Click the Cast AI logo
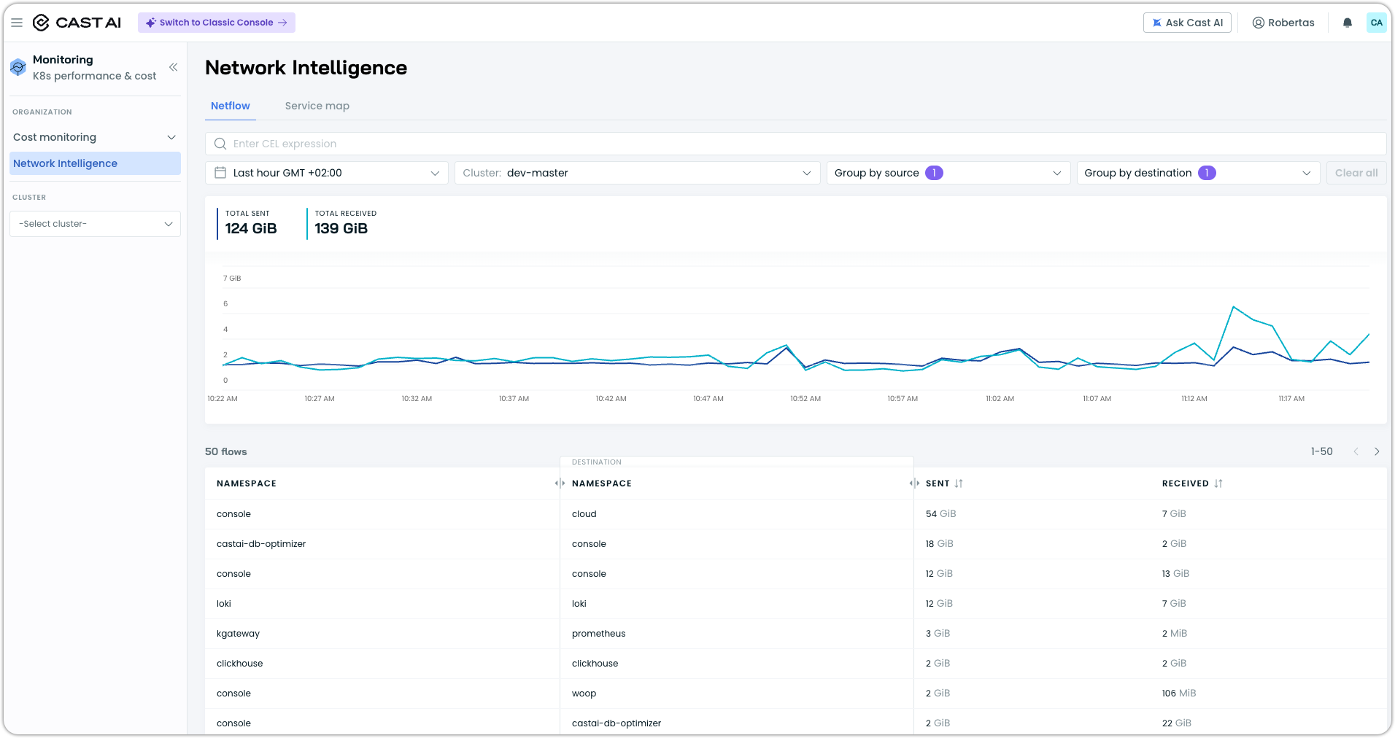Image resolution: width=1395 pixels, height=738 pixels. click(77, 23)
